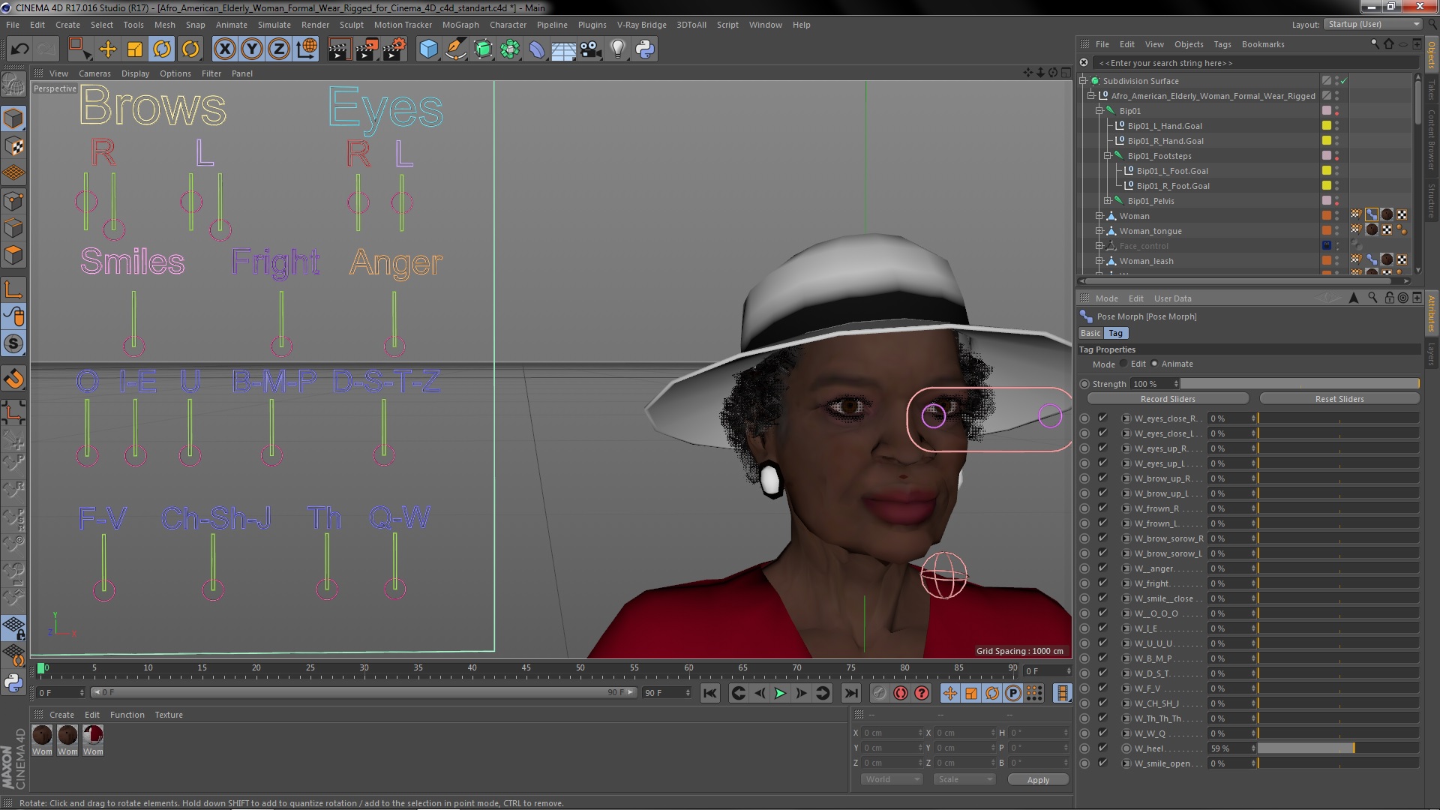Toggle Y axis lock
Viewport: 1440px width, 810px height.
tap(252, 49)
